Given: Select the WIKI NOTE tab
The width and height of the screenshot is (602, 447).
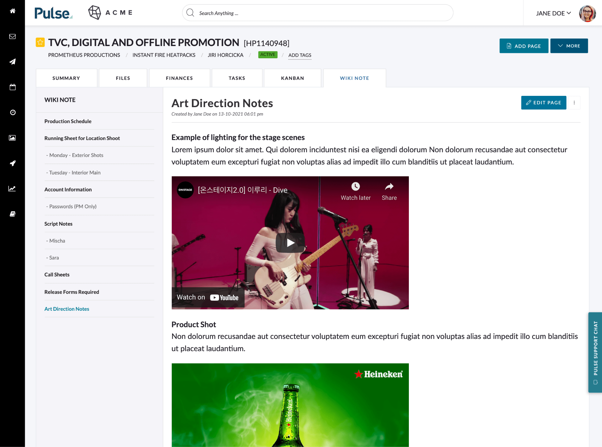Looking at the screenshot, I should click(x=354, y=78).
